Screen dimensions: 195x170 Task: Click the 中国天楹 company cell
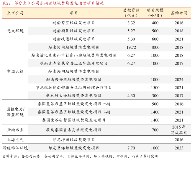click(15, 71)
